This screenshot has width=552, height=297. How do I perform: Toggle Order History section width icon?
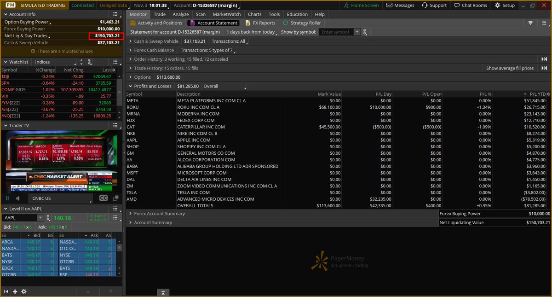544,59
